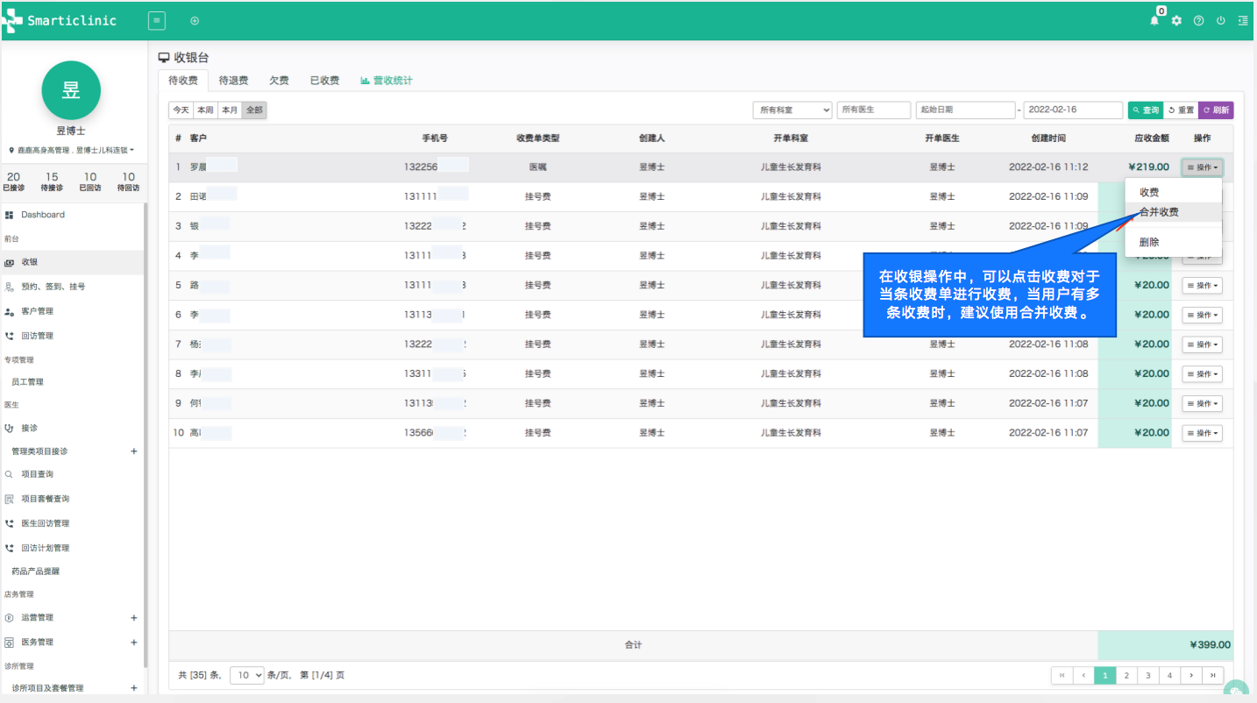Click the 医务管理 medical icon
The width and height of the screenshot is (1257, 703).
pyautogui.click(x=9, y=643)
